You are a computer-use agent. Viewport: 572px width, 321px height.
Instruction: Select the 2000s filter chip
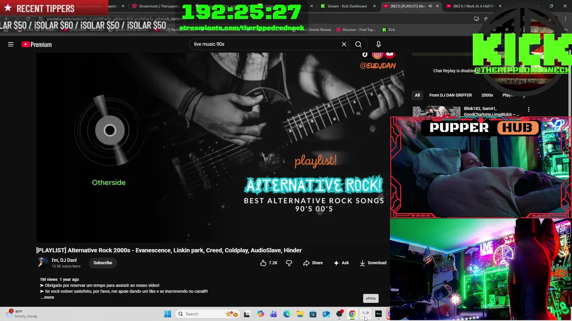(487, 95)
